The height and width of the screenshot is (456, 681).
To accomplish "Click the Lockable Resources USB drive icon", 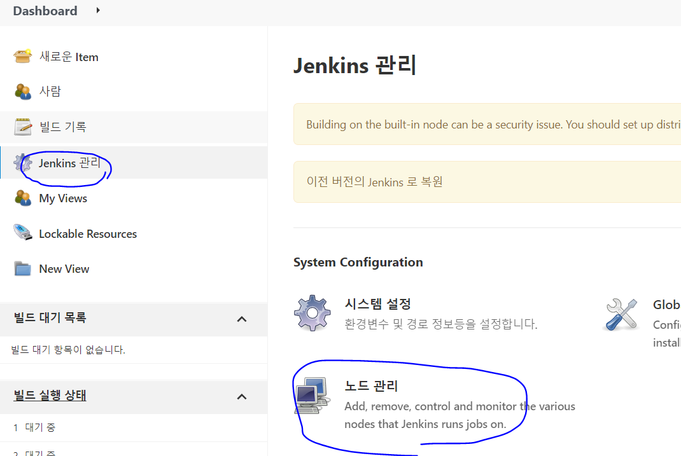I will pos(22,233).
